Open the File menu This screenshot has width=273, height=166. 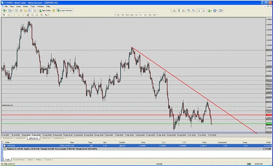pos(6,7)
